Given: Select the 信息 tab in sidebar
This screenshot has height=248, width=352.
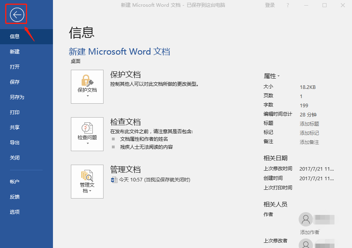Looking at the screenshot, I should pyautogui.click(x=27, y=36).
